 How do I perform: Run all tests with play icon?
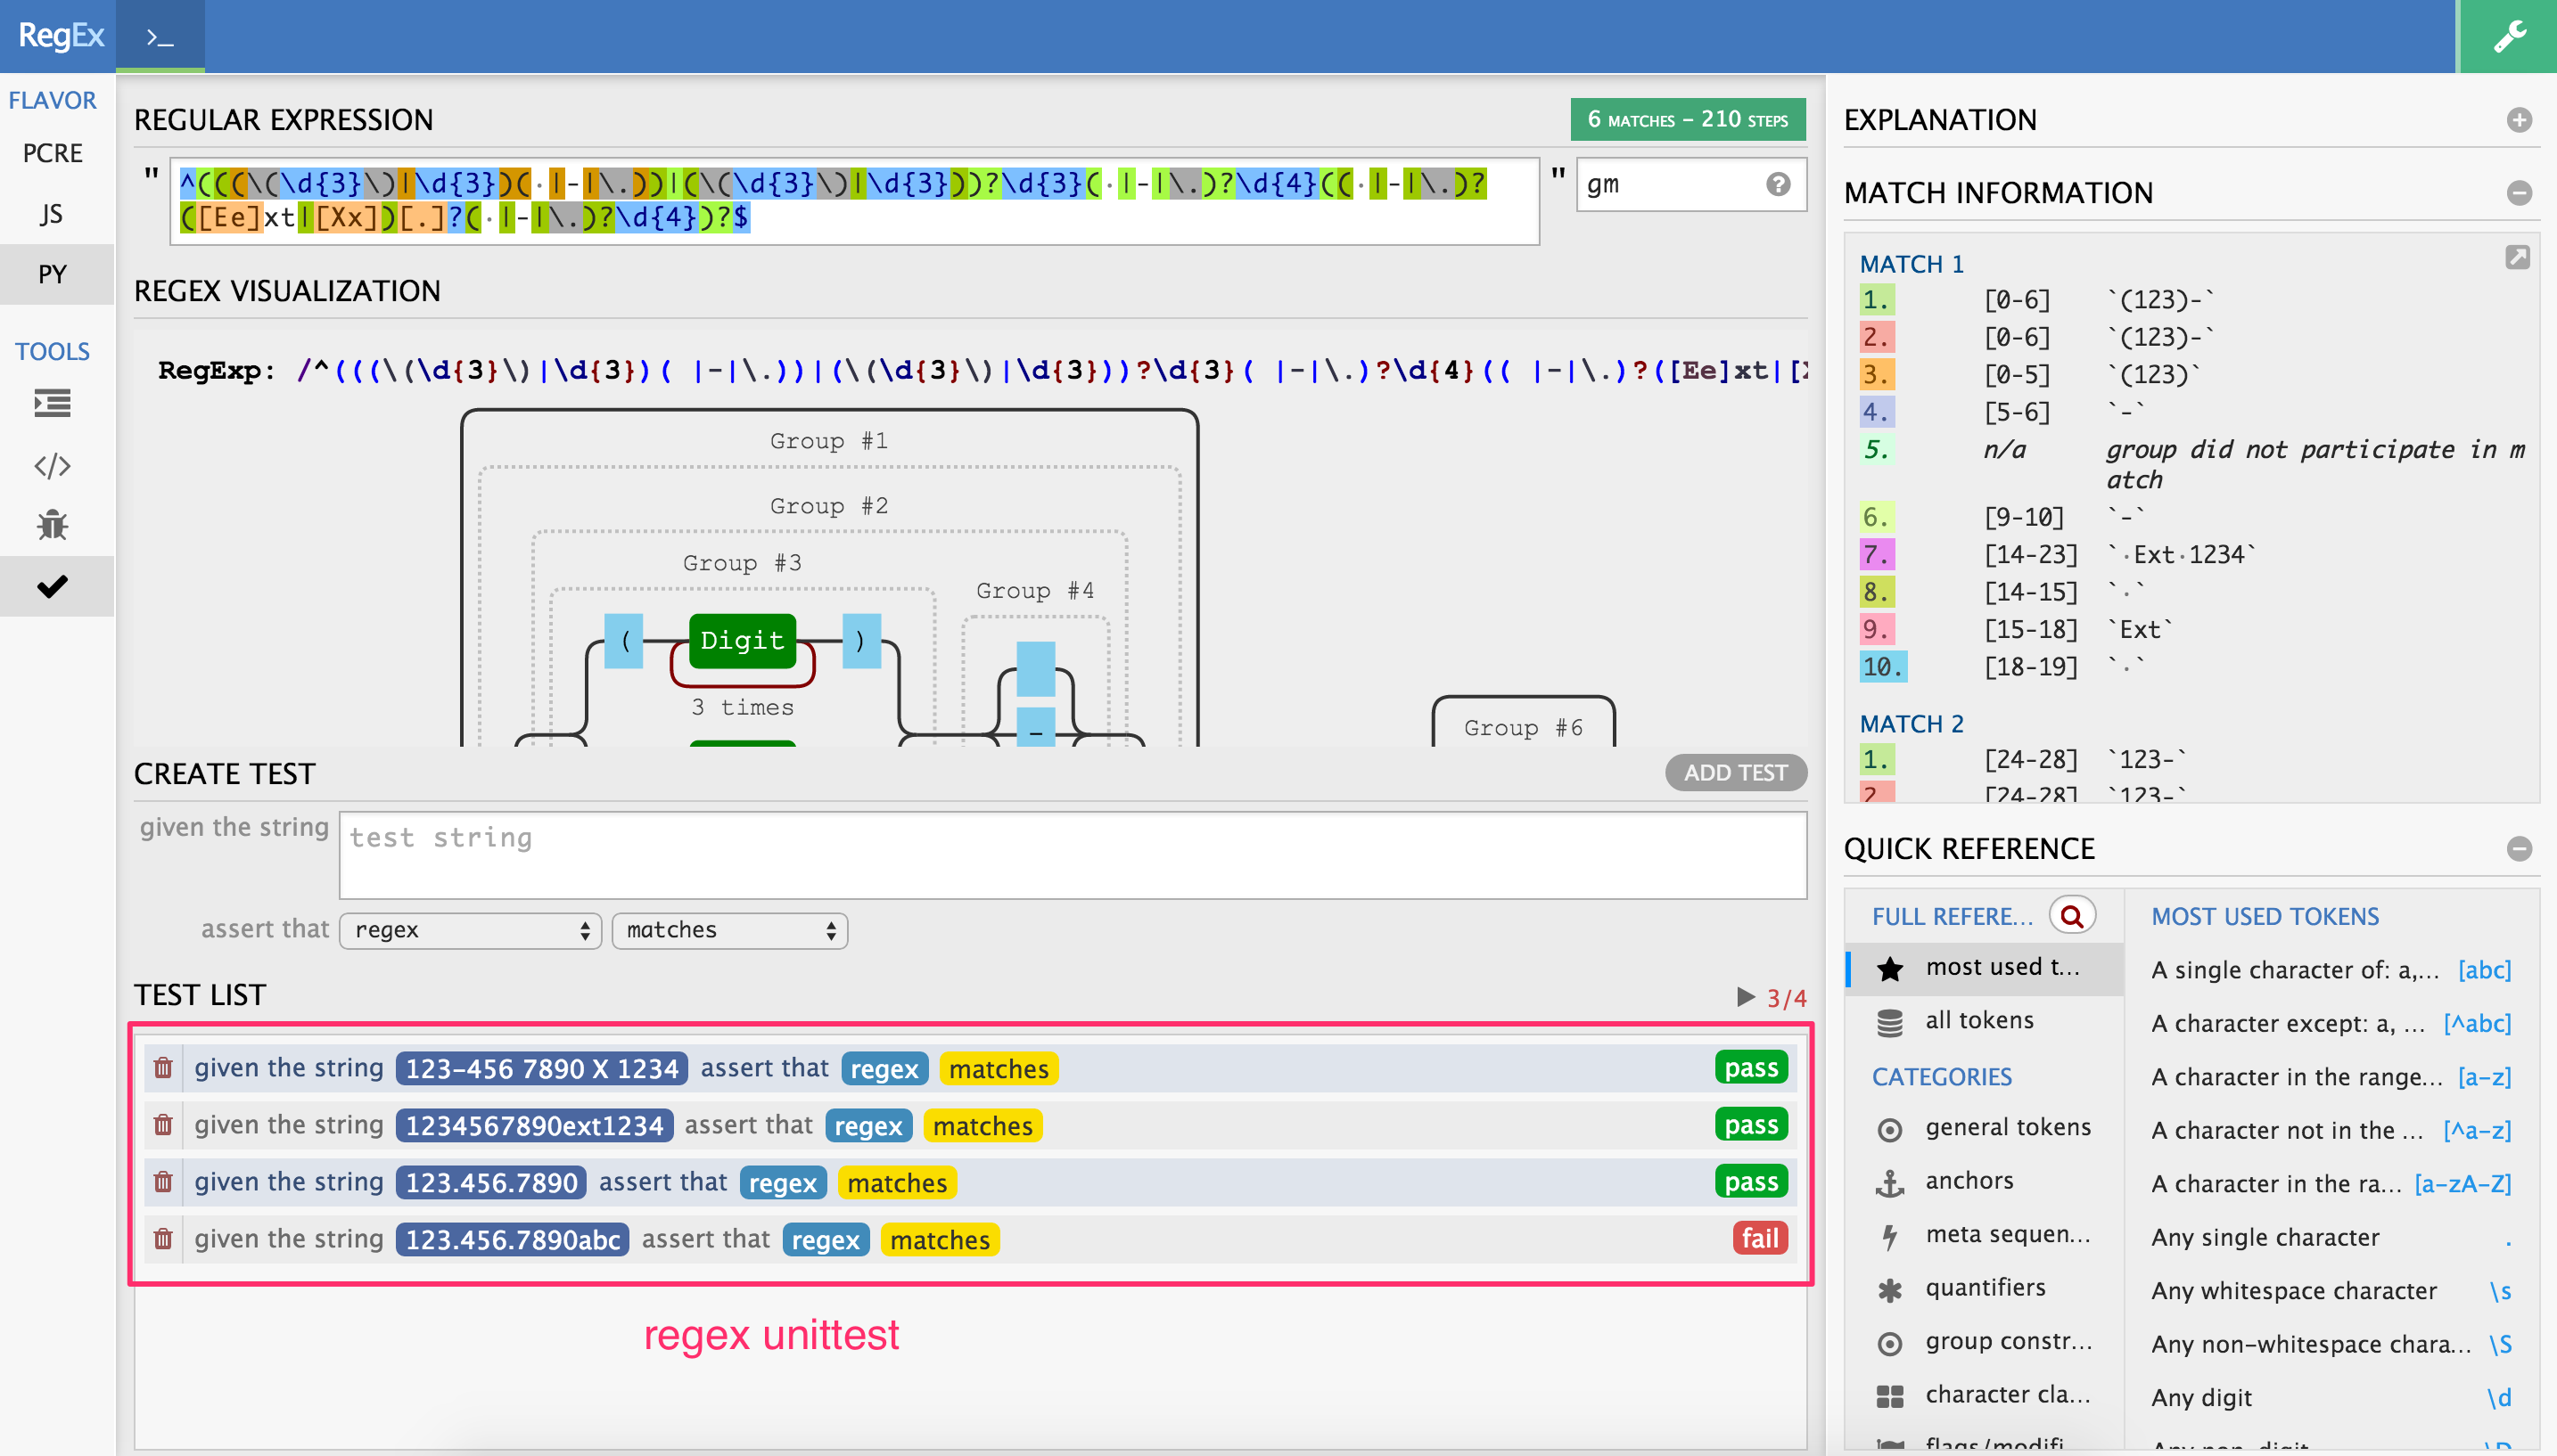pos(1746,997)
